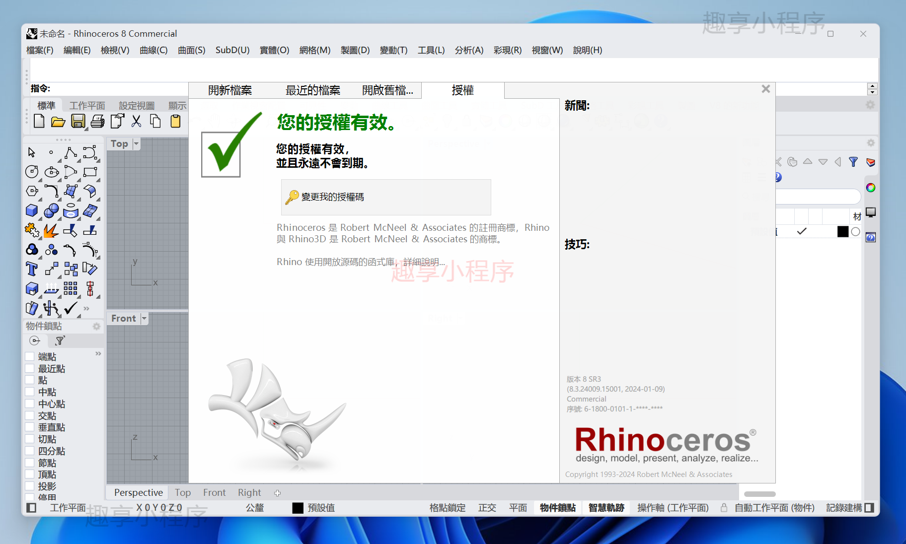Open 物件鎖點 panel gear settings
The height and width of the screenshot is (544, 906).
tap(96, 326)
